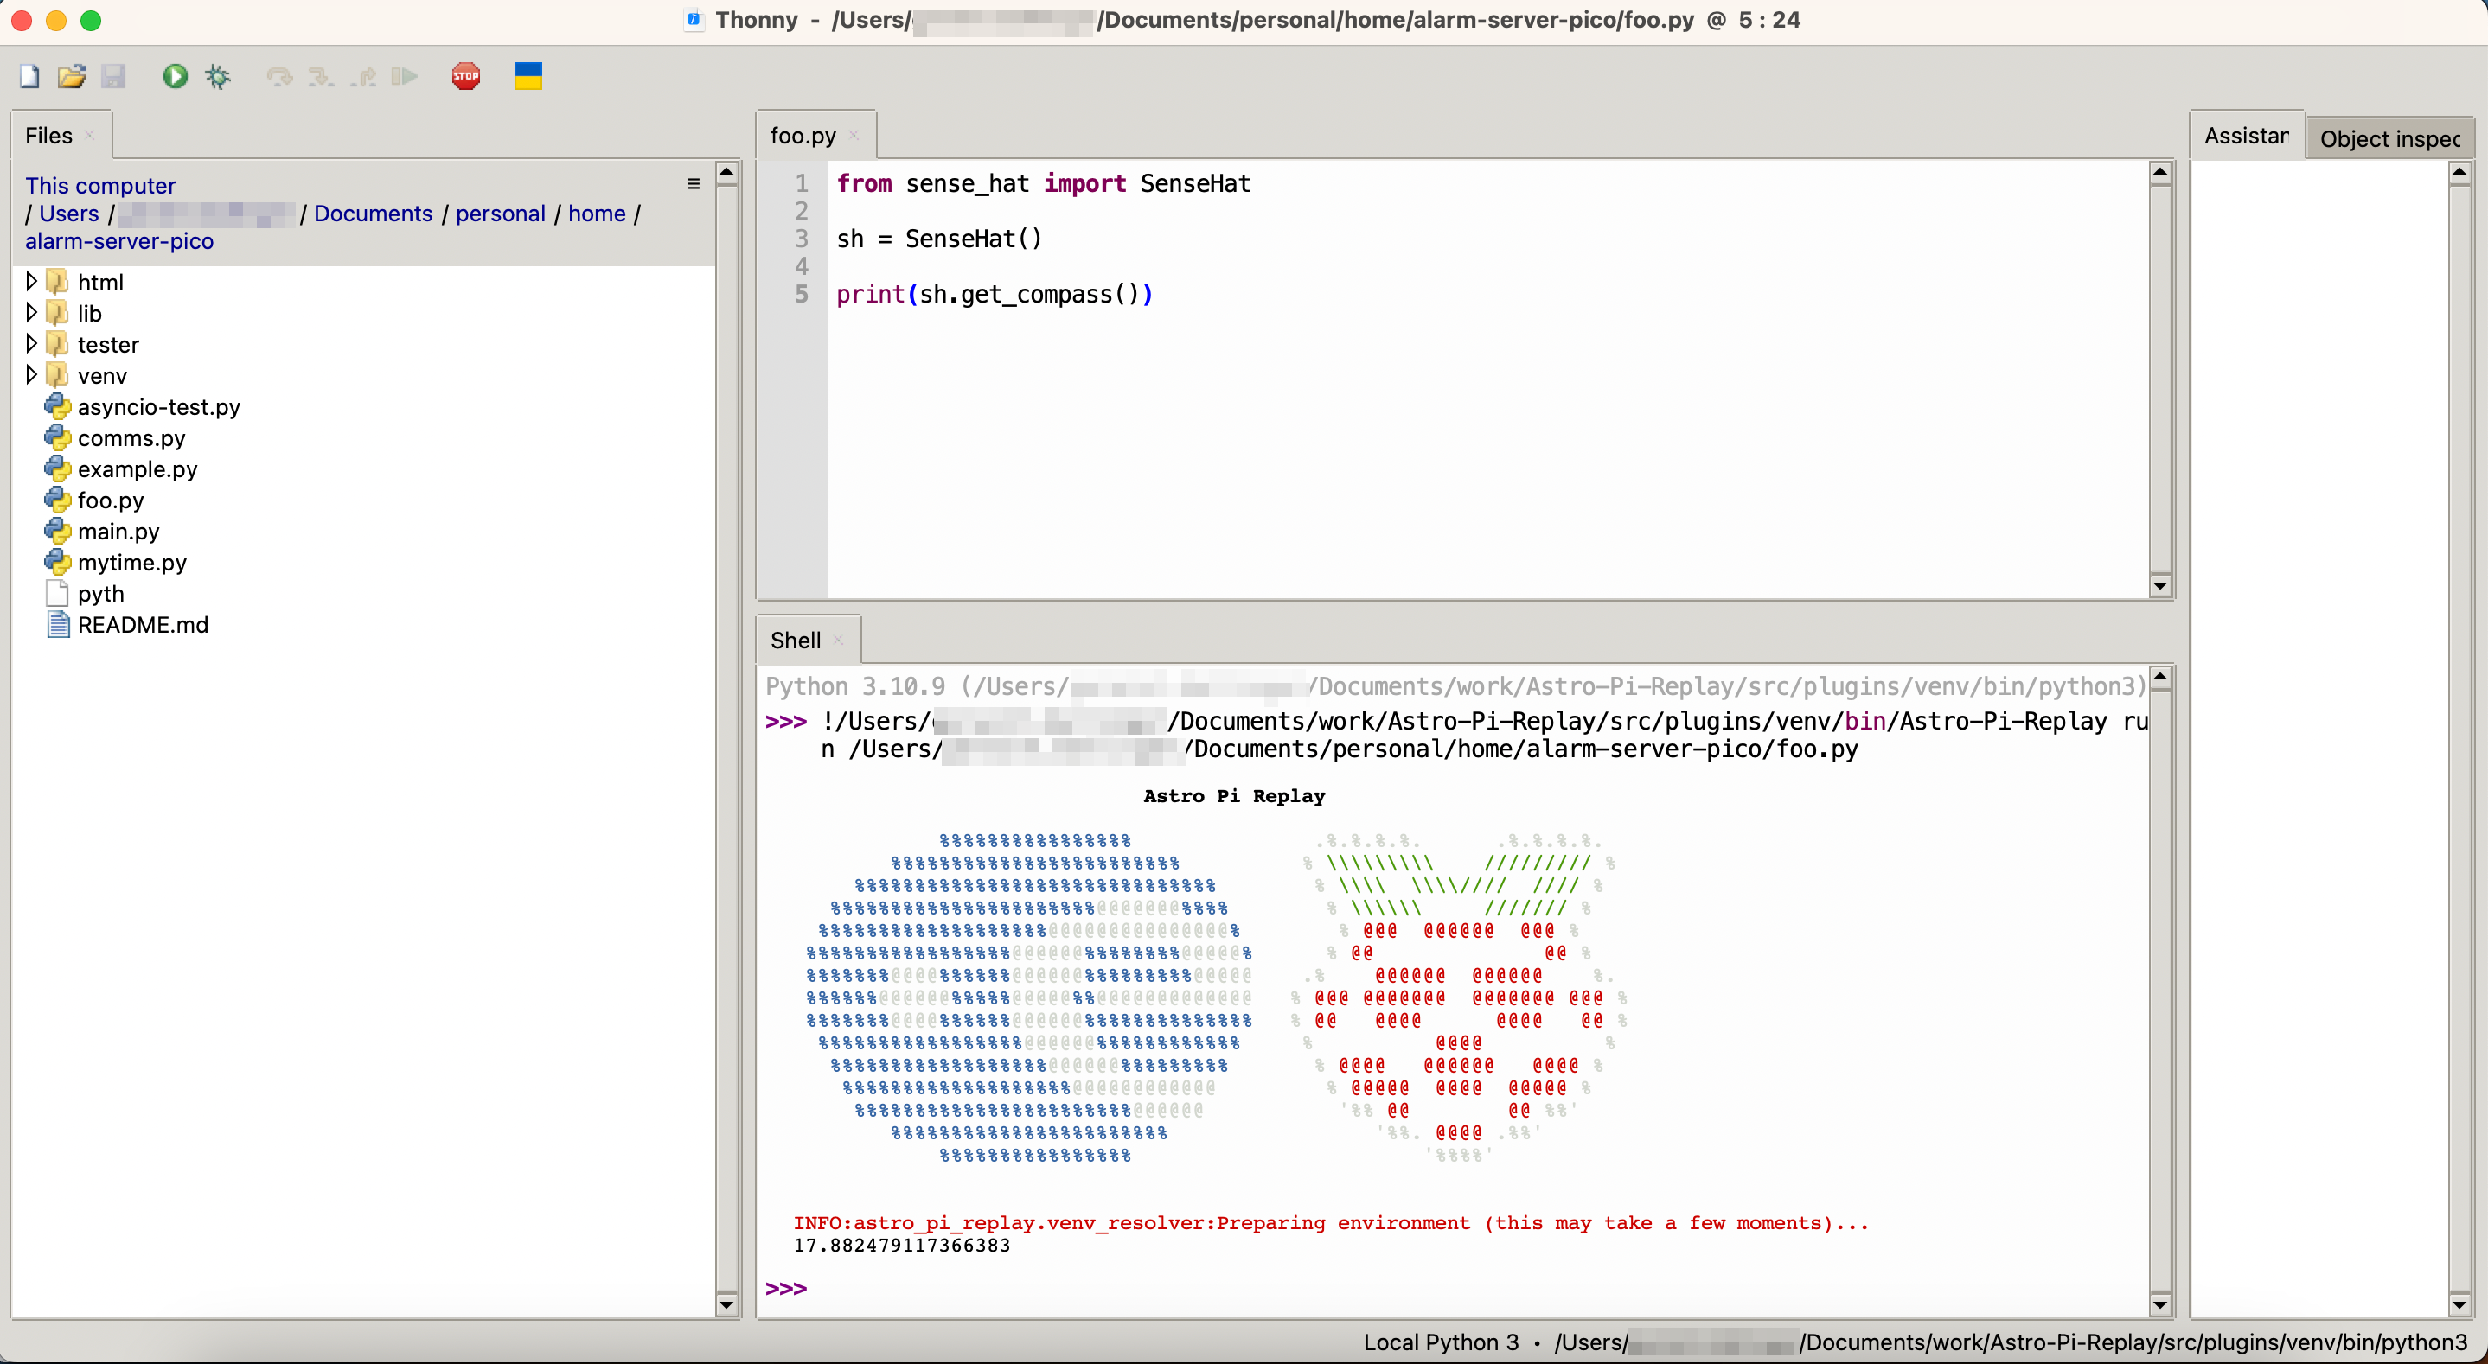Navigate to Documents in the path breadcrumb
Viewport: 2488px width, 1364px height.
(x=373, y=214)
